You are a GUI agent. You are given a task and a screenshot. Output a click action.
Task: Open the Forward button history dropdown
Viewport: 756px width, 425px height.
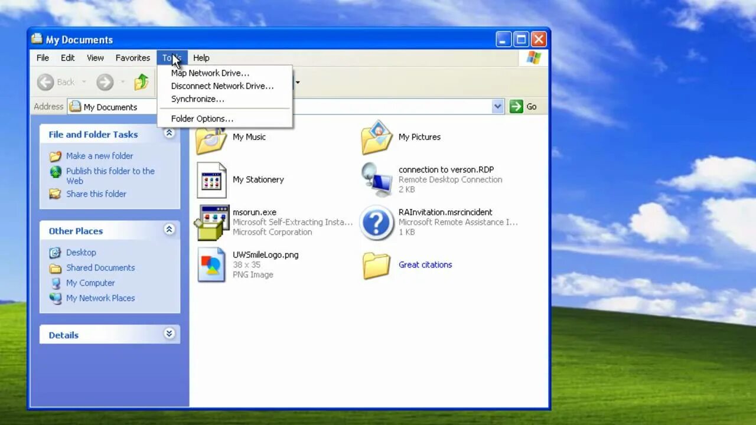click(x=123, y=82)
